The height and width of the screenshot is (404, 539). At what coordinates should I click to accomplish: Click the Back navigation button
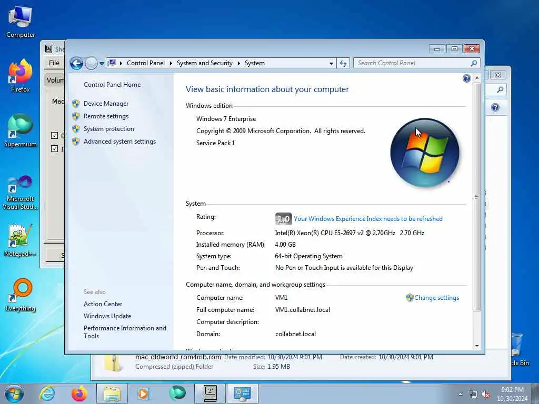76,63
